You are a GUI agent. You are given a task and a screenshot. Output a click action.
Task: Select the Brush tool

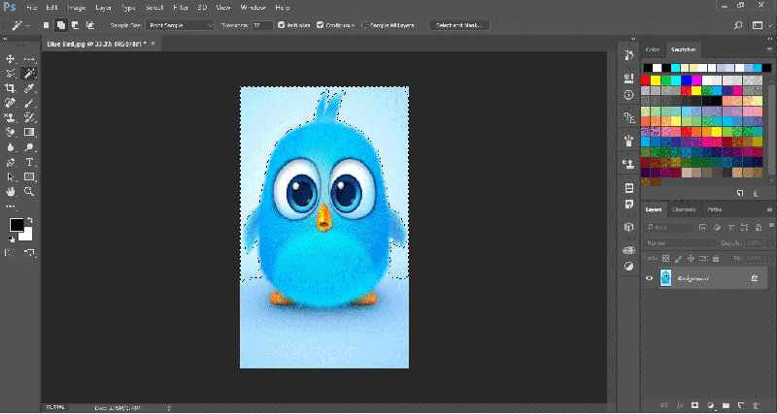pos(29,103)
